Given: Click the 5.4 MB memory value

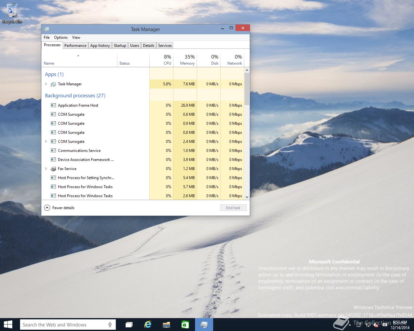Looking at the screenshot, I should pyautogui.click(x=189, y=178).
